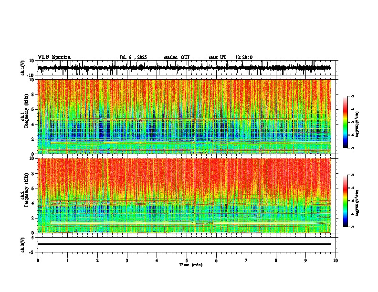Click time axis tick label '3'
Image resolution: width=378 pixels, height=292 pixels.
pos(127,261)
